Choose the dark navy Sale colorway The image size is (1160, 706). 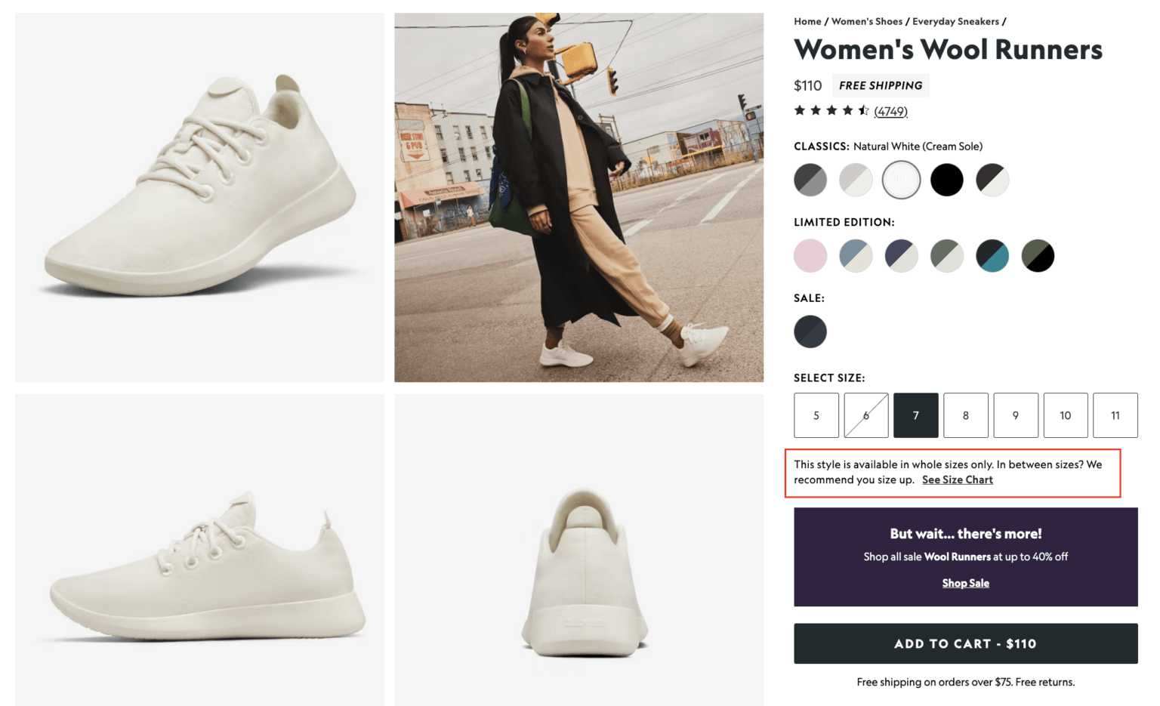[x=810, y=331]
